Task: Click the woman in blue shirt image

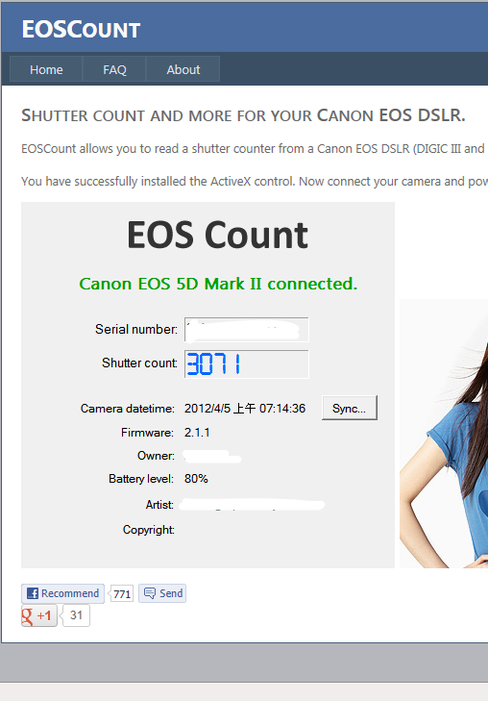Action: click(444, 434)
